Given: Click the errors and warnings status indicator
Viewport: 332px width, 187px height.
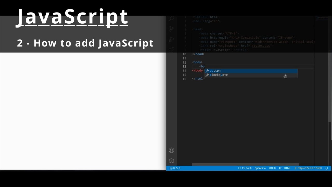Looking at the screenshot, I should point(175,168).
